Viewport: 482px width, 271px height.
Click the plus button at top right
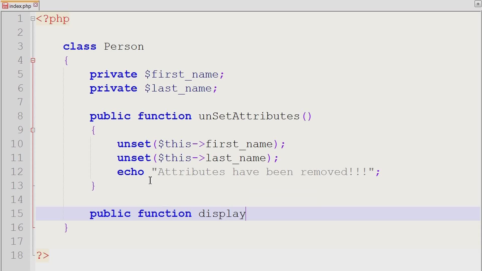pos(477,4)
